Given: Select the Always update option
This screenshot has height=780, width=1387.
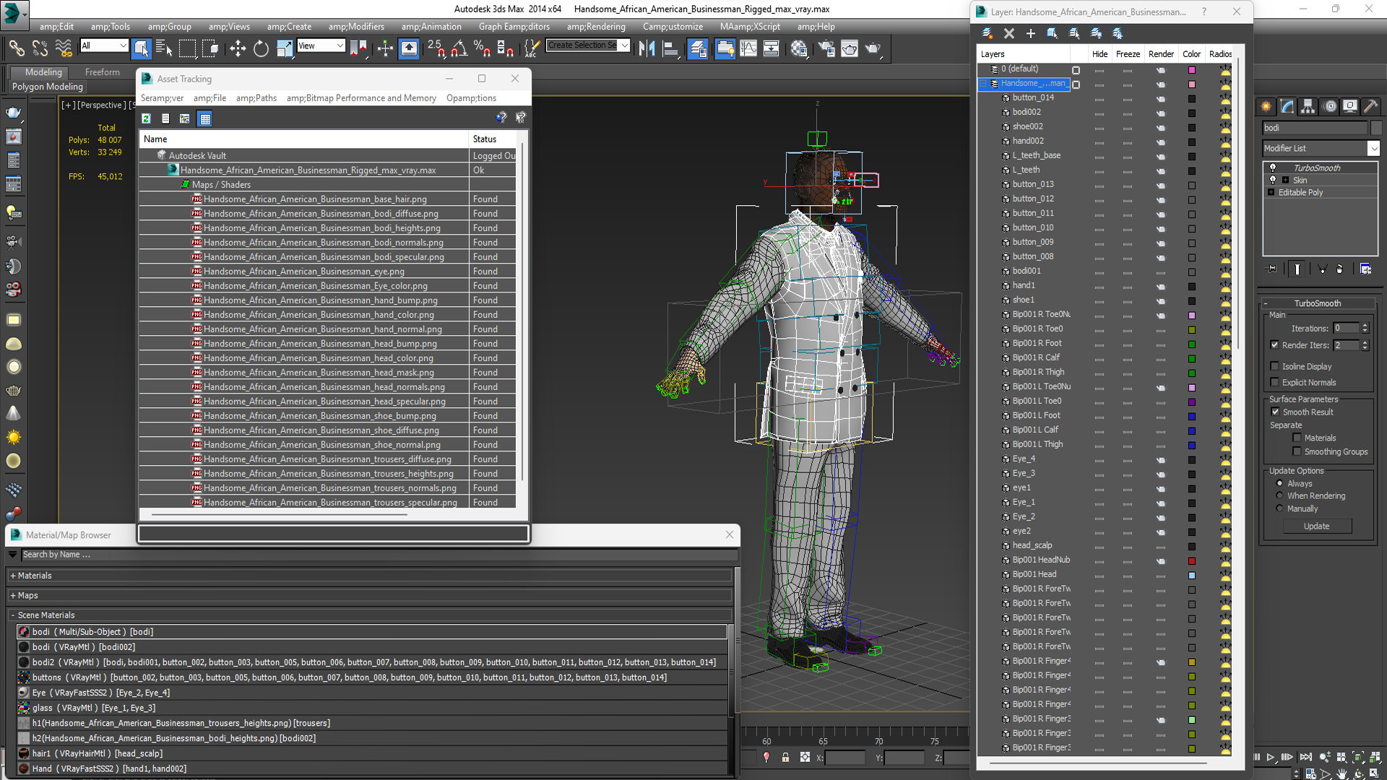Looking at the screenshot, I should [1279, 483].
